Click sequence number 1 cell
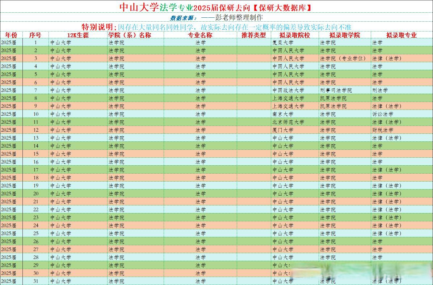The height and width of the screenshot is (285, 433). tap(35, 42)
